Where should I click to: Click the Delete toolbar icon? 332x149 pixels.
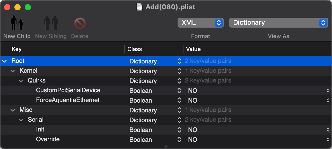[80, 24]
